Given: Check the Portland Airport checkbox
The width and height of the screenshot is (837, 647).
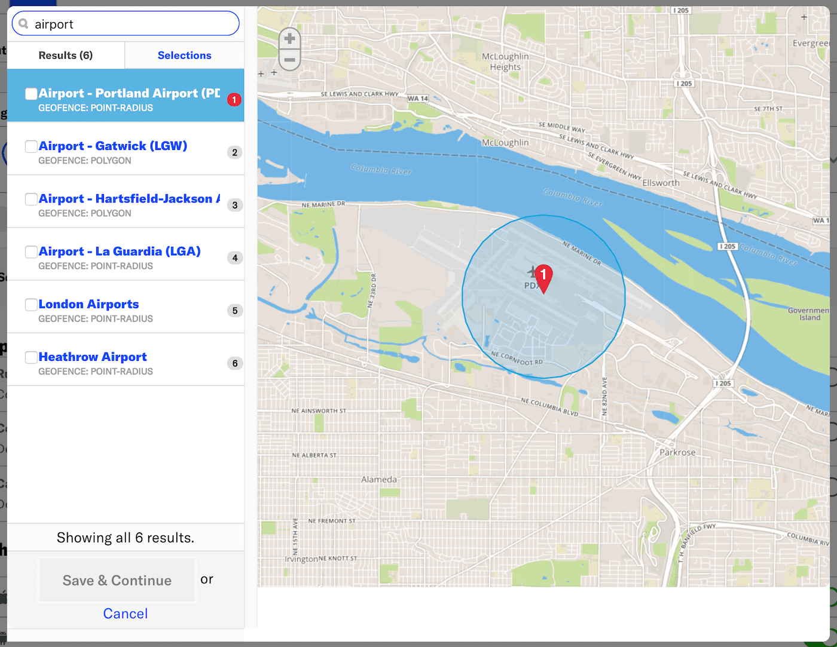Looking at the screenshot, I should point(31,94).
